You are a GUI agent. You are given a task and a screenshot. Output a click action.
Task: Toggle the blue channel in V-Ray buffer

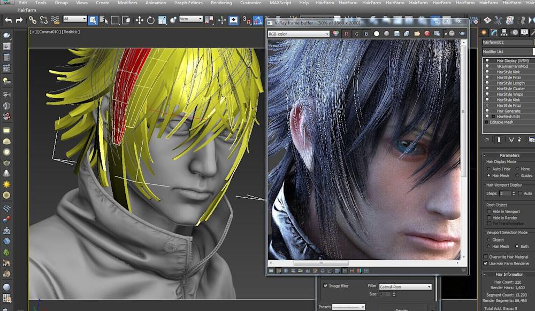click(366, 34)
